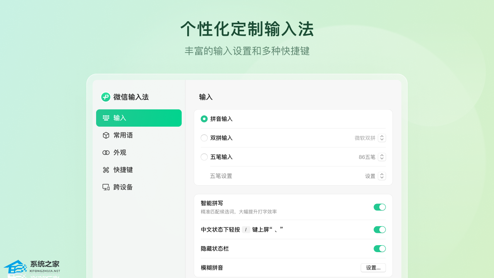Click the 智能拼写 label
494x278 pixels.
pyautogui.click(x=212, y=203)
